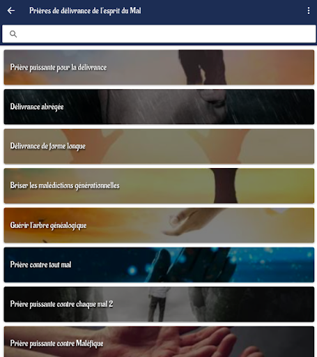Choose Guérir l'arbre généalogique
317x357 pixels.
(159, 225)
